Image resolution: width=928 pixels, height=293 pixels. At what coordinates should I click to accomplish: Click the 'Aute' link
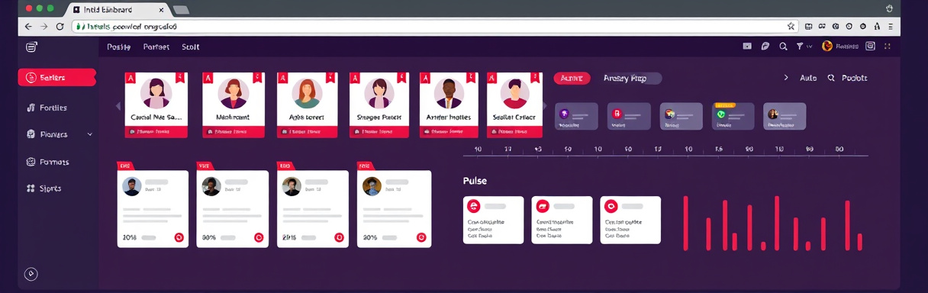pyautogui.click(x=807, y=78)
